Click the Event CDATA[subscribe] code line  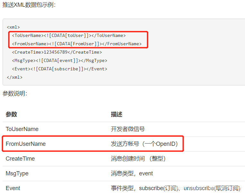[x=59, y=69]
